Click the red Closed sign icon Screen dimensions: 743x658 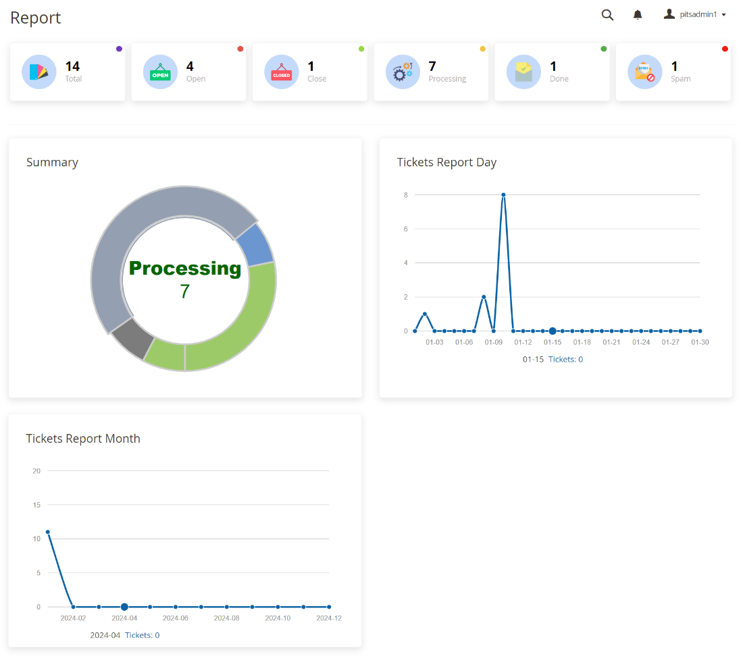point(281,72)
